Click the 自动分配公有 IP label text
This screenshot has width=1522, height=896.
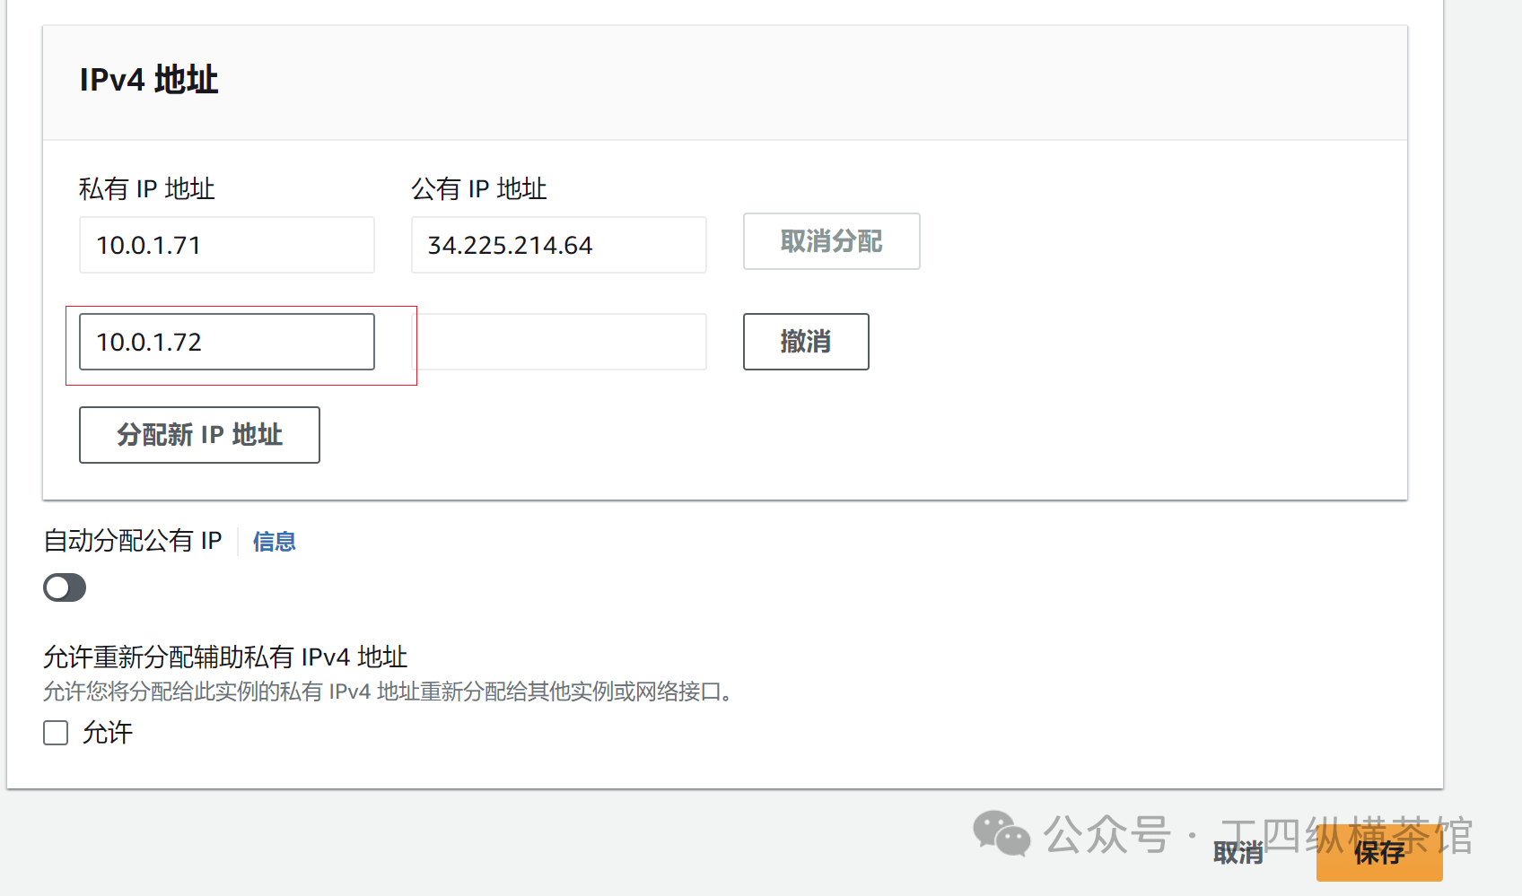pyautogui.click(x=133, y=541)
